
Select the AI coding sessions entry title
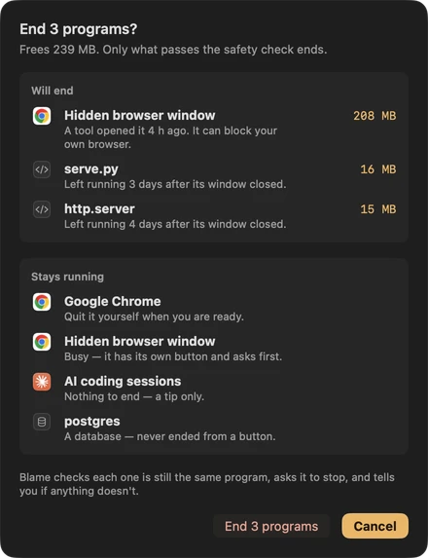123,381
